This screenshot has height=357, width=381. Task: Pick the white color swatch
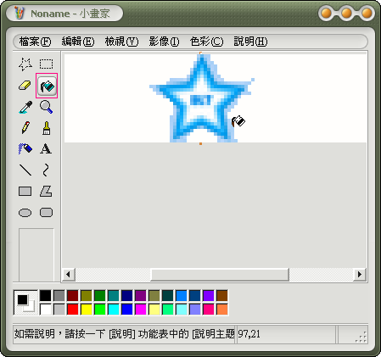45,310
